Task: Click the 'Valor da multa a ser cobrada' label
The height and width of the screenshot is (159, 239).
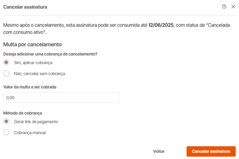Action: (x=30, y=87)
